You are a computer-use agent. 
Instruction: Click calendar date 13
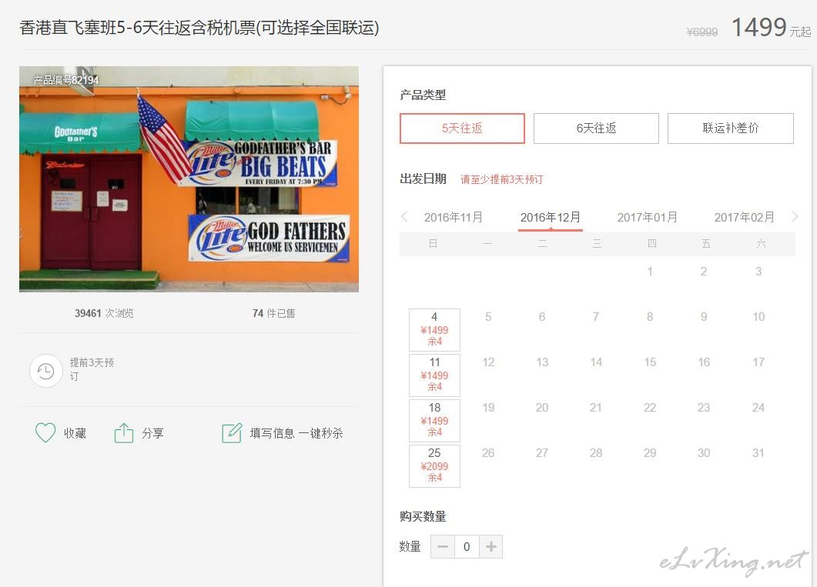pyautogui.click(x=542, y=362)
